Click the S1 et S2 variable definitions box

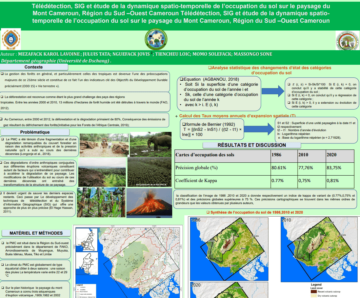pyautogui.click(x=317, y=130)
